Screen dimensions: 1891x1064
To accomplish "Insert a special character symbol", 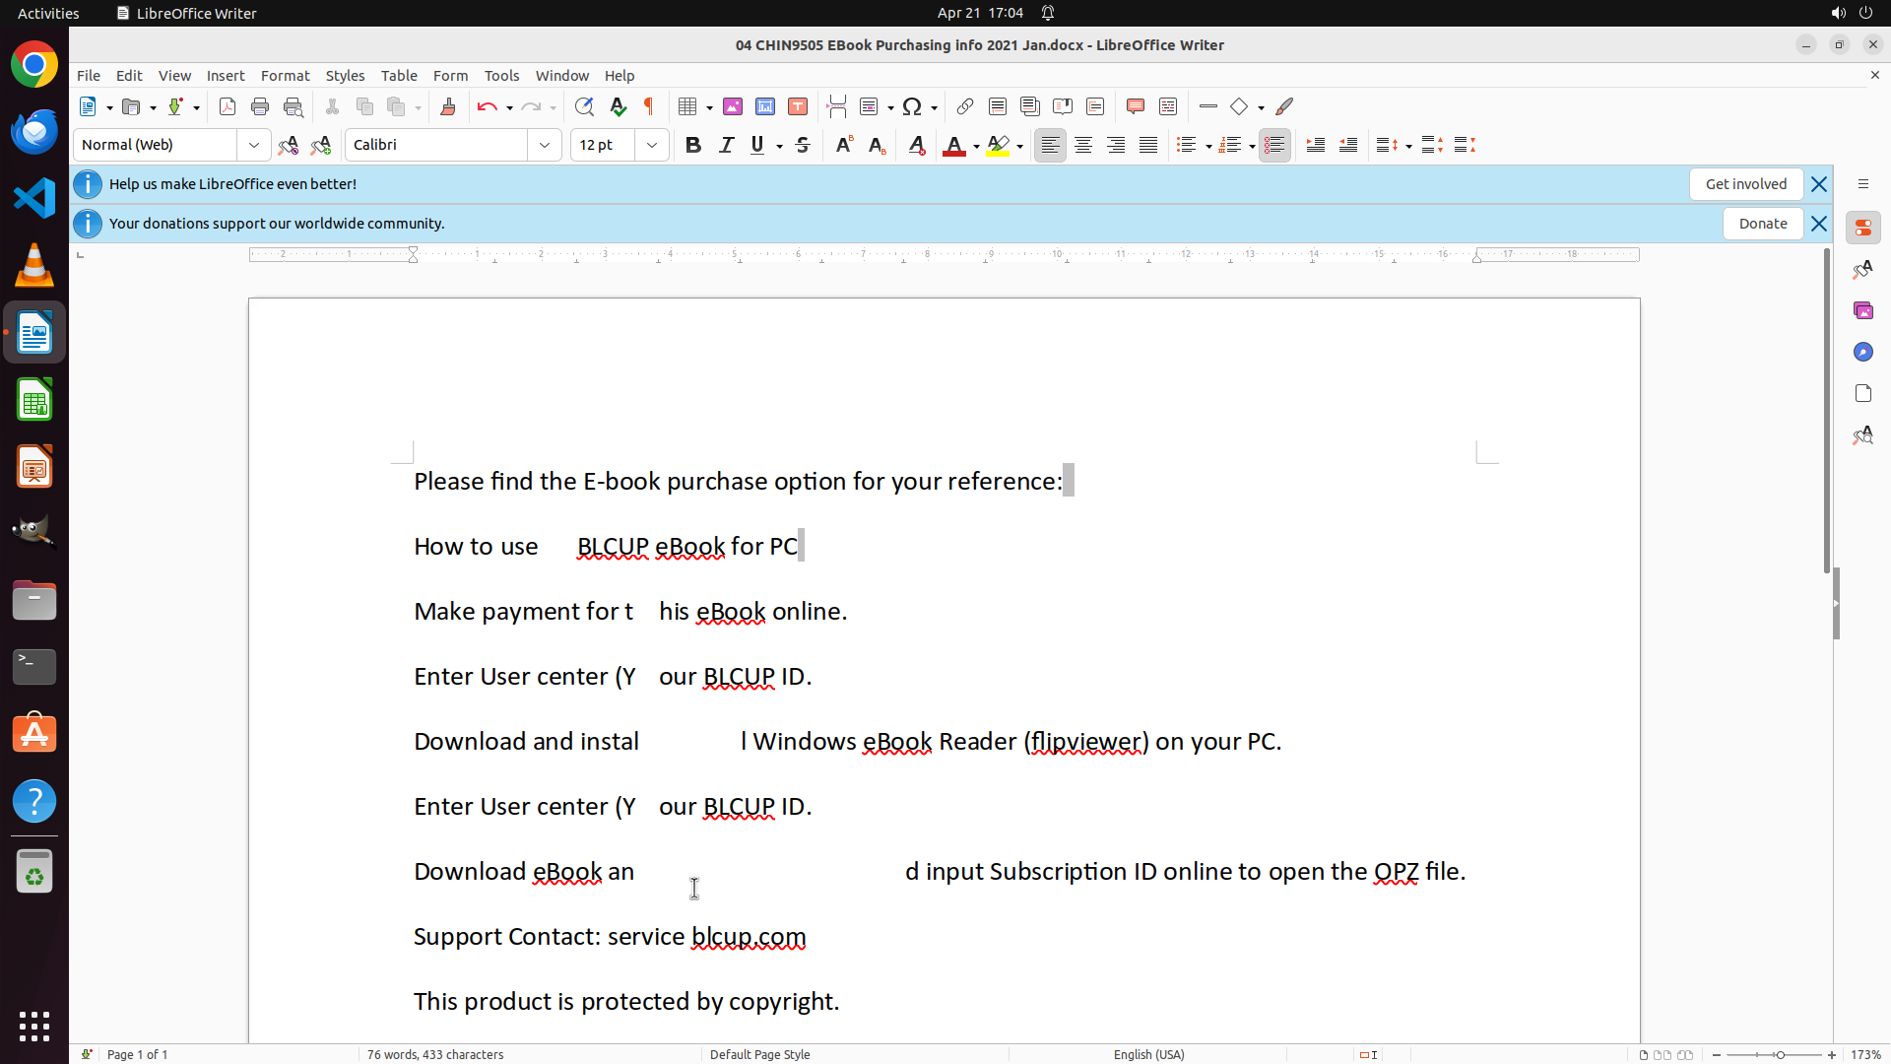I will 912,106.
